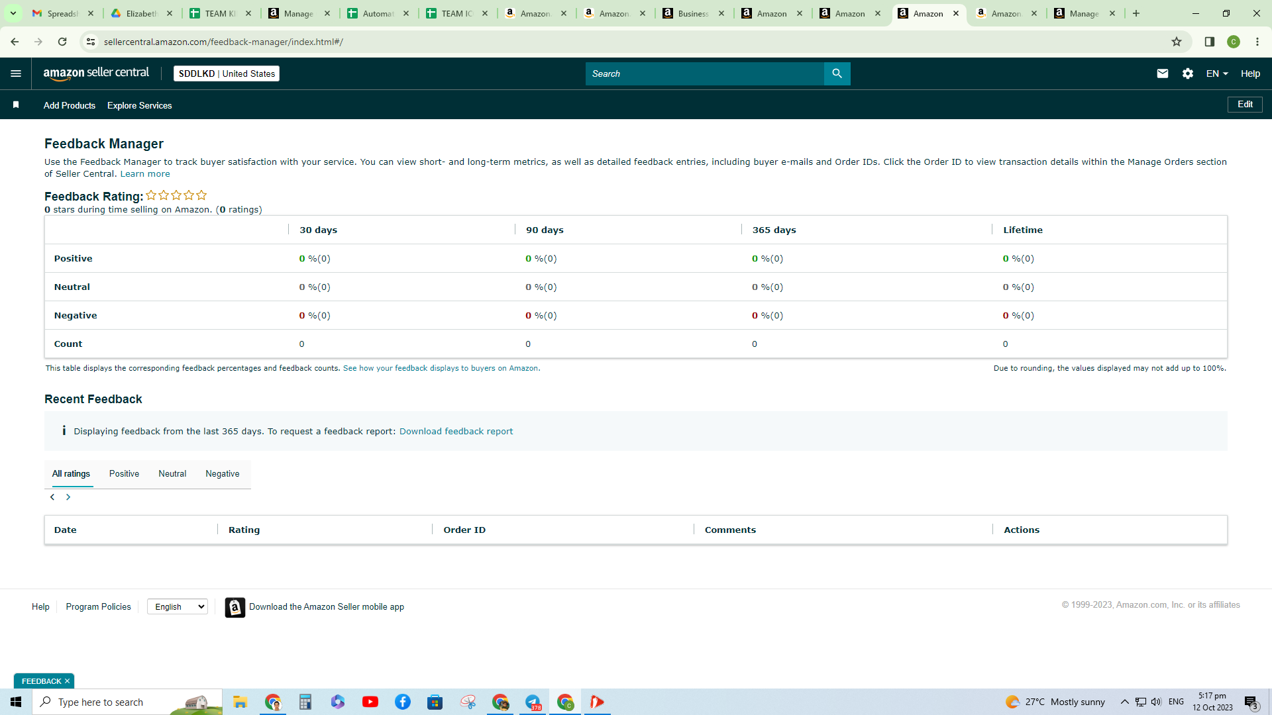Click the browser address bar URL
The width and height of the screenshot is (1272, 715).
pos(223,42)
